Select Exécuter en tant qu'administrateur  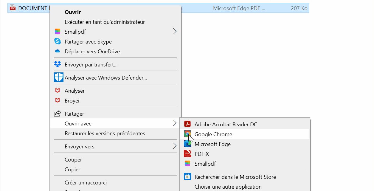(116, 22)
